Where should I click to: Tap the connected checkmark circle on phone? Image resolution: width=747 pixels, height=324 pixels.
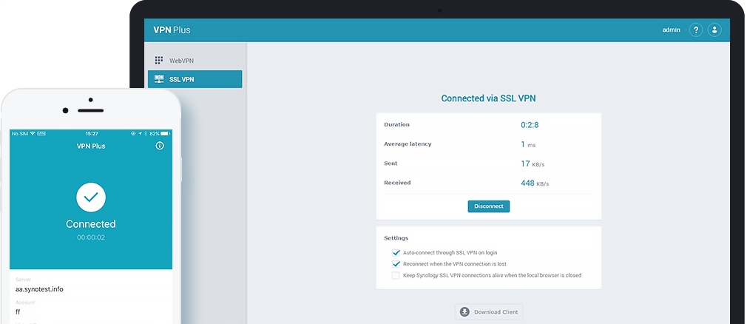91,198
